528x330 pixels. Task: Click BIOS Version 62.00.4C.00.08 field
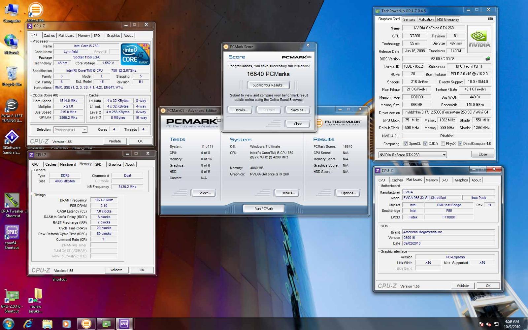pos(443,59)
